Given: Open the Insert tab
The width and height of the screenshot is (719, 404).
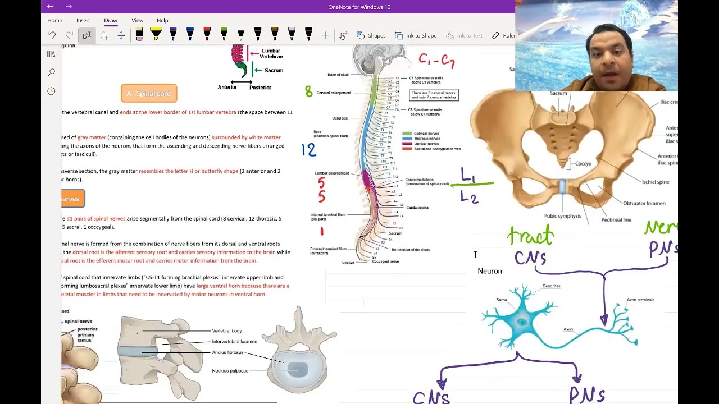Looking at the screenshot, I should pyautogui.click(x=83, y=20).
